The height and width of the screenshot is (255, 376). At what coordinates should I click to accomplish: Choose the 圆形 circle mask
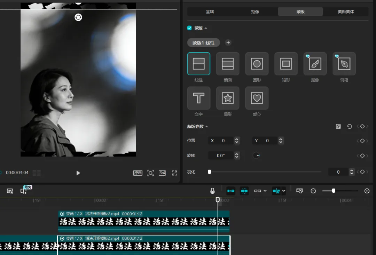(x=257, y=64)
